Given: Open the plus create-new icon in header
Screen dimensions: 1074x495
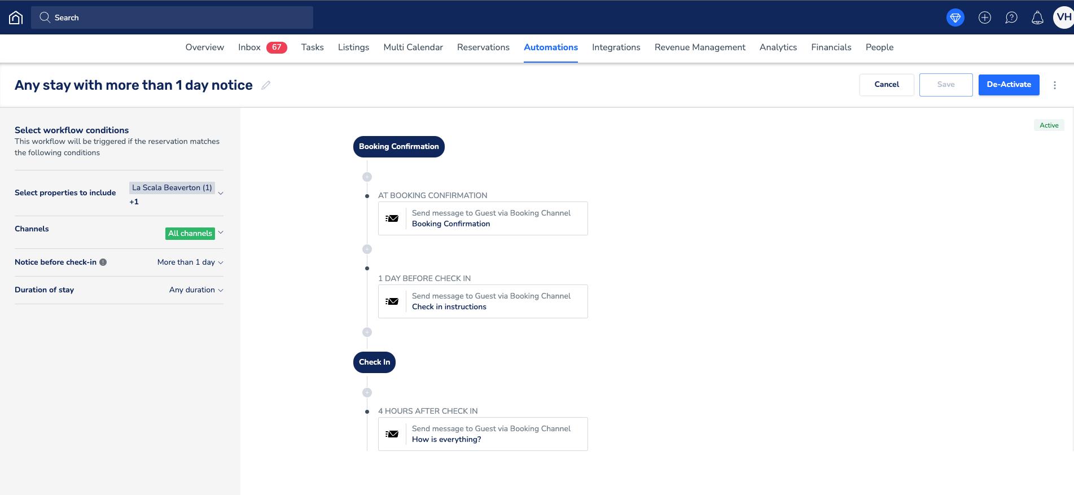Looking at the screenshot, I should tap(985, 17).
